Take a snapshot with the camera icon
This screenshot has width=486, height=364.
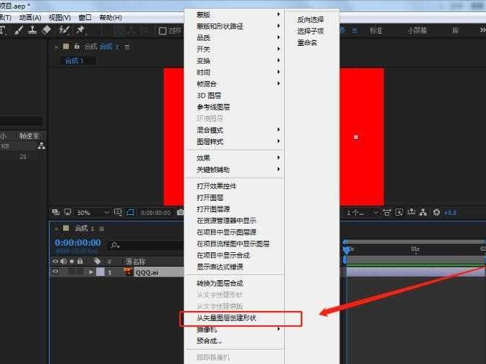pyautogui.click(x=180, y=213)
